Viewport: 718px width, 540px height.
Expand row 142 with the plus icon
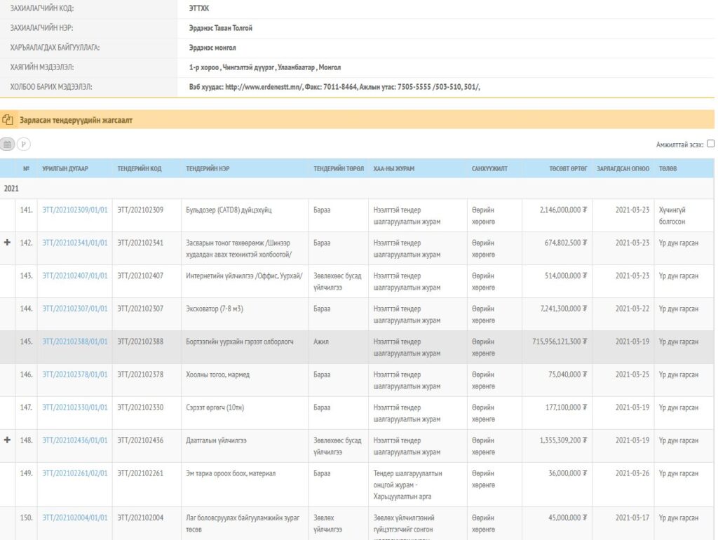(7, 242)
